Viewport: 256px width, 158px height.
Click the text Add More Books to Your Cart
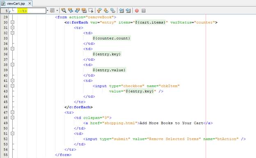pyautogui.click(x=171, y=123)
